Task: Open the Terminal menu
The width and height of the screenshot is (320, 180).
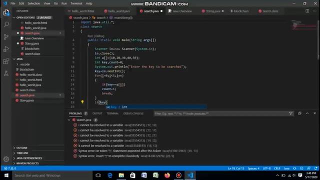Action: click(x=76, y=3)
